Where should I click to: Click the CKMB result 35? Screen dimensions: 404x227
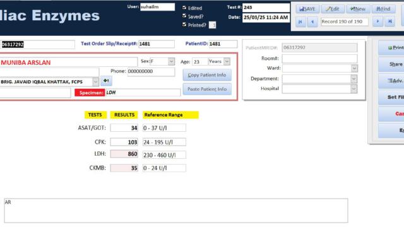124,168
